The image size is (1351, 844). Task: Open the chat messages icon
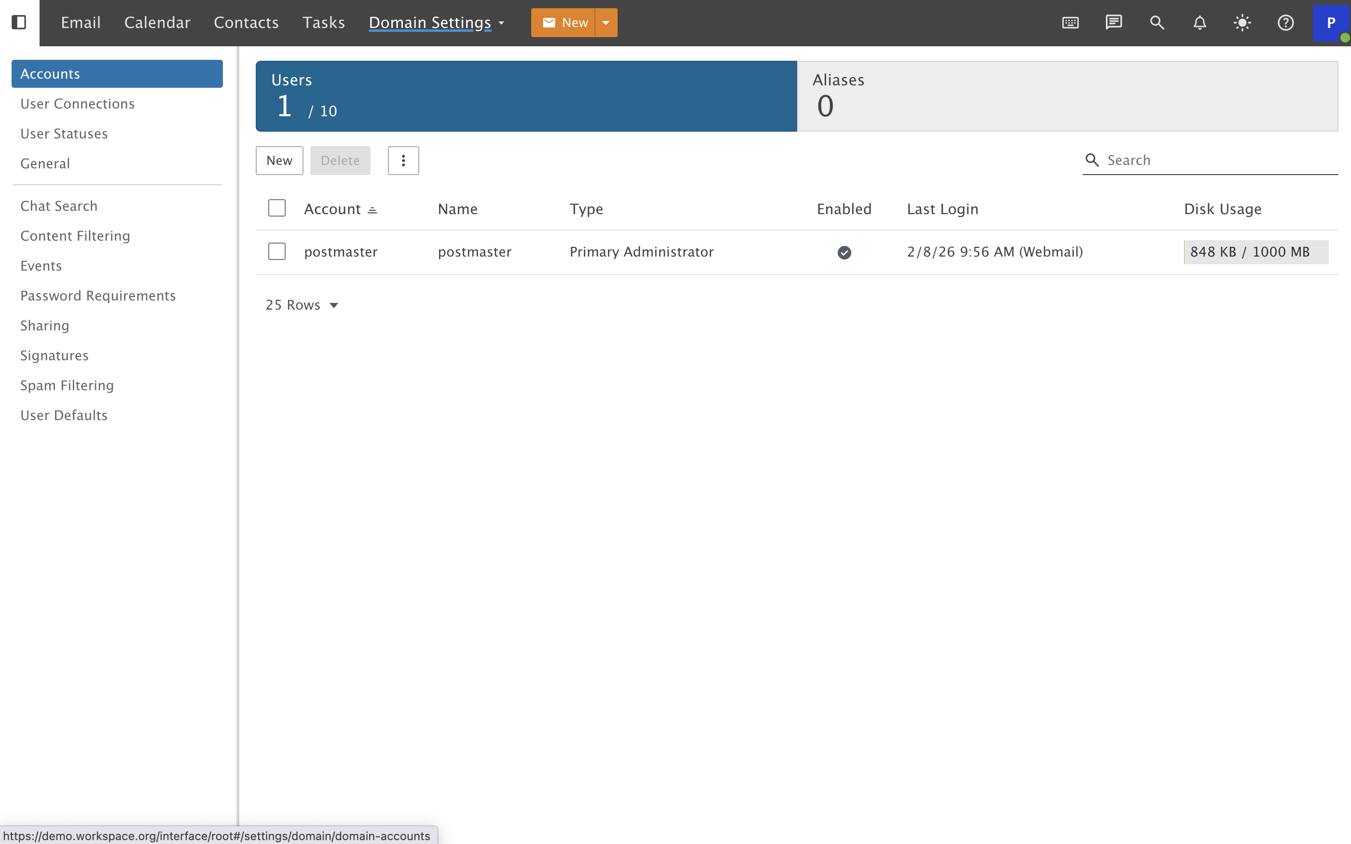[1113, 22]
